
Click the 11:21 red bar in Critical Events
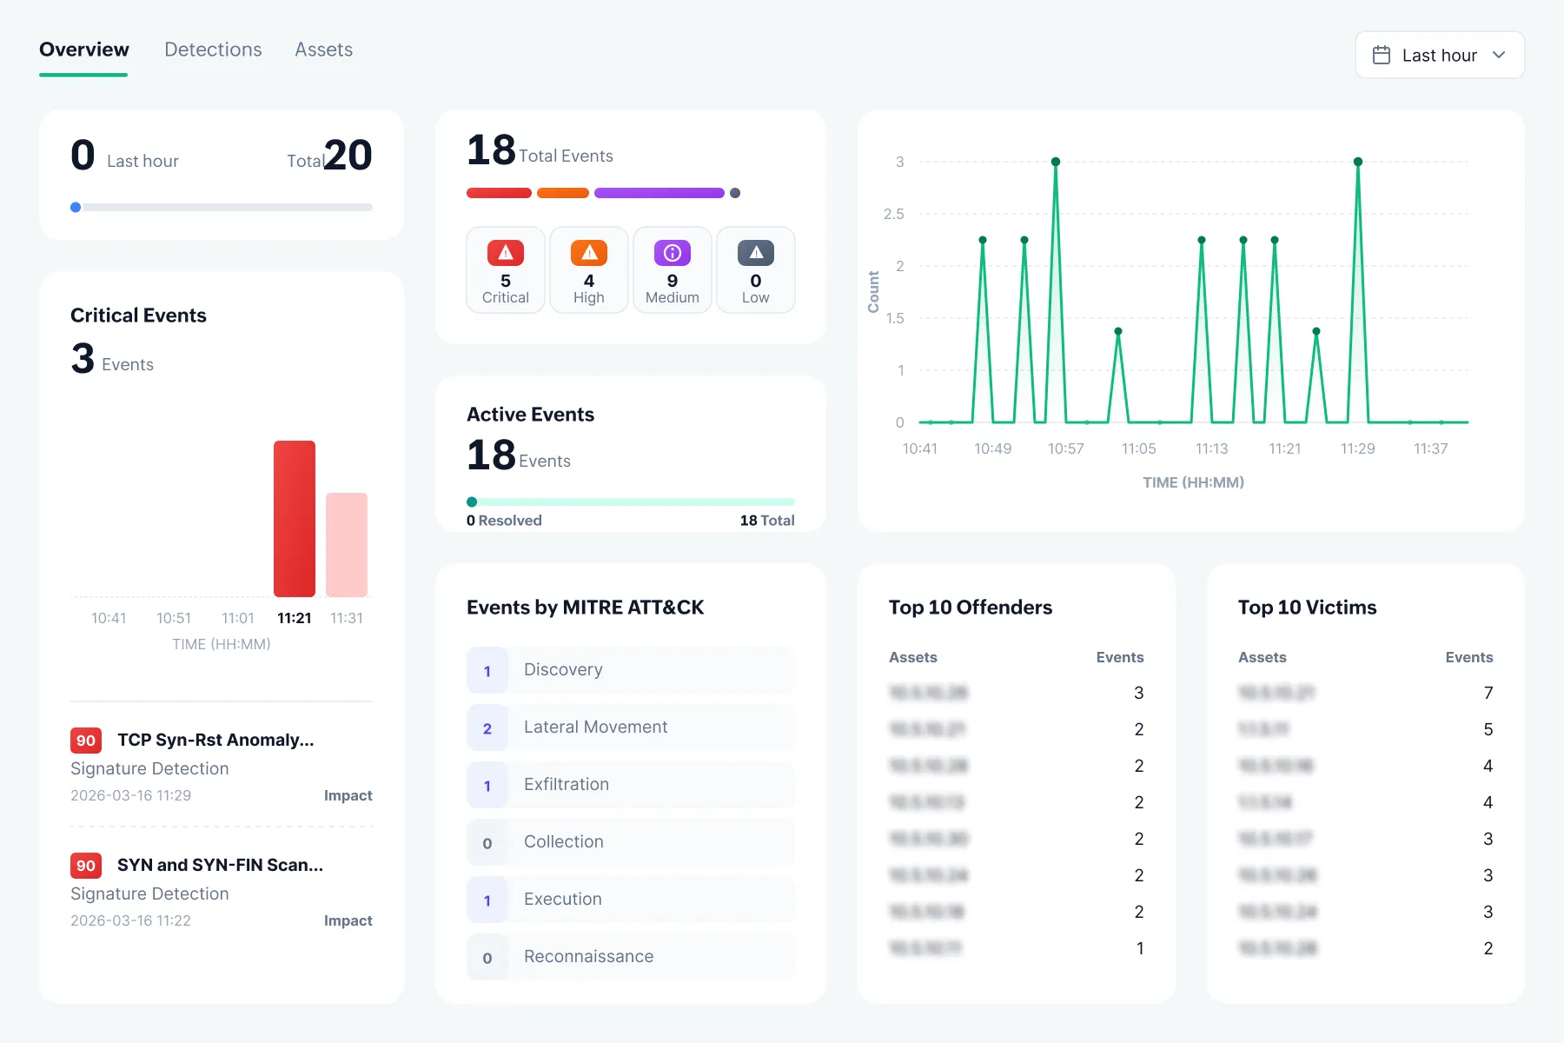295,518
